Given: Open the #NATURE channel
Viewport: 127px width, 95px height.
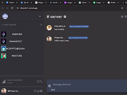Looking at the screenshot, I should (17, 56).
